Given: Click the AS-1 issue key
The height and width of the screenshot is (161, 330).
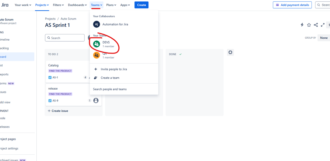Looking at the screenshot, I should pos(55,77).
